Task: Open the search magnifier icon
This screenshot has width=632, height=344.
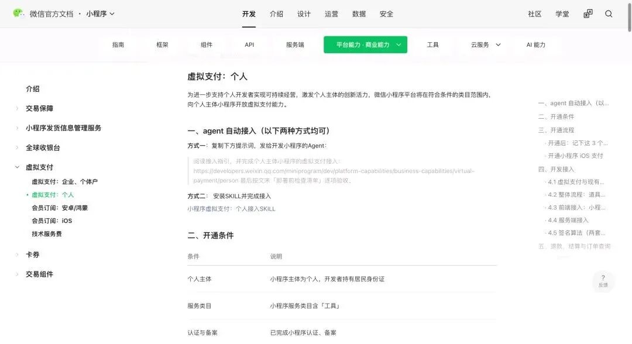Action: (x=609, y=13)
